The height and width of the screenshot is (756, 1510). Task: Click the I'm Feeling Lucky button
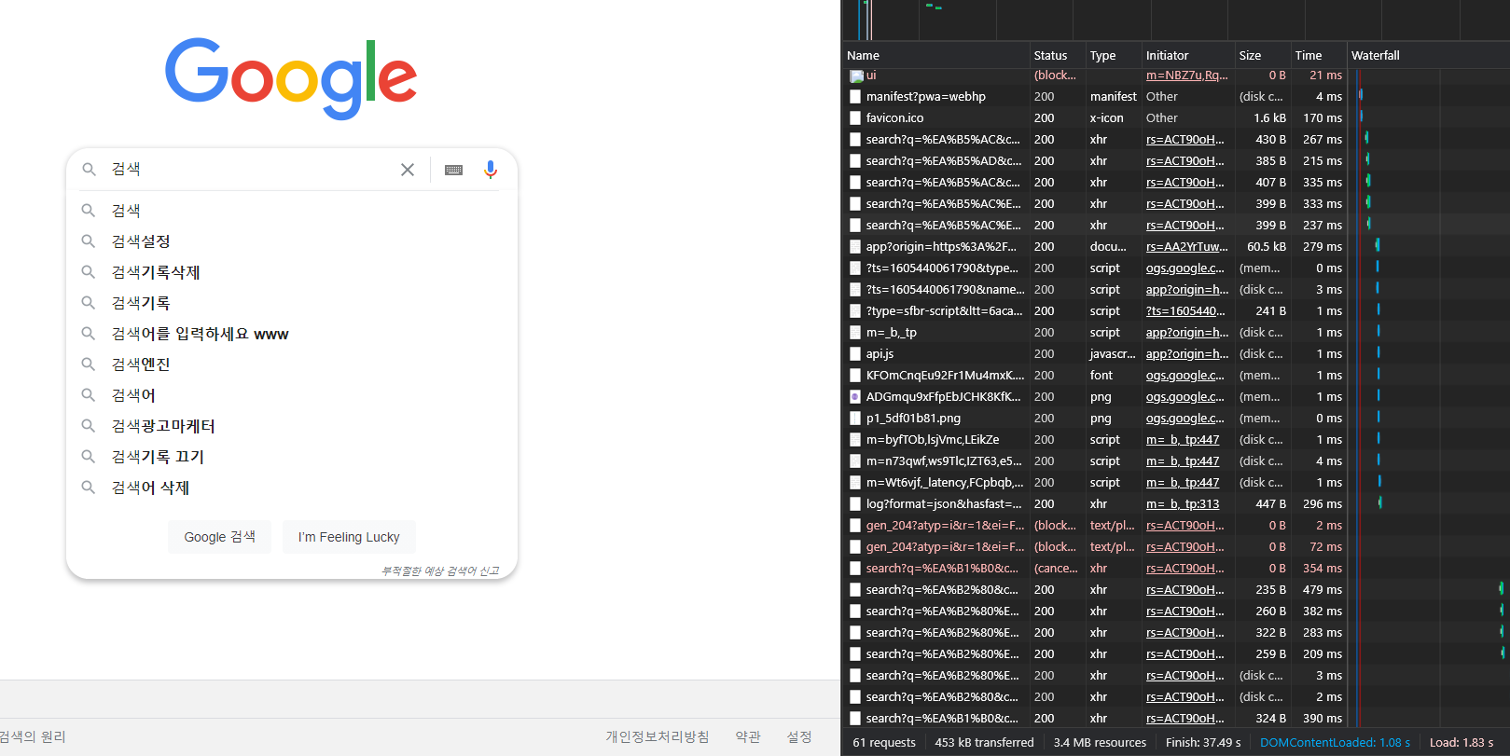349,537
